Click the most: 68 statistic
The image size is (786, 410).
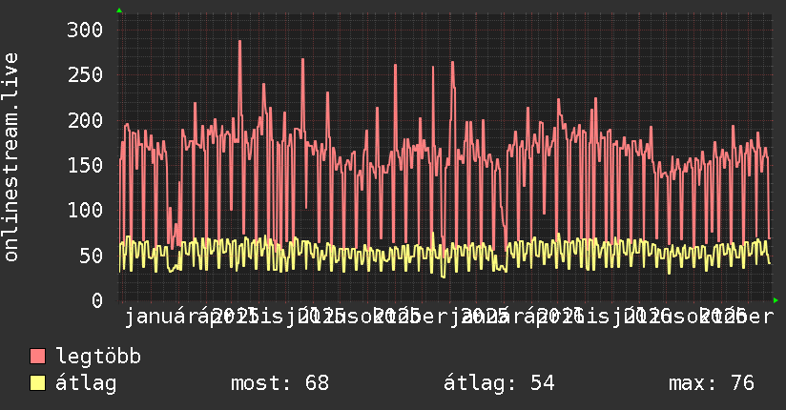[x=279, y=383]
